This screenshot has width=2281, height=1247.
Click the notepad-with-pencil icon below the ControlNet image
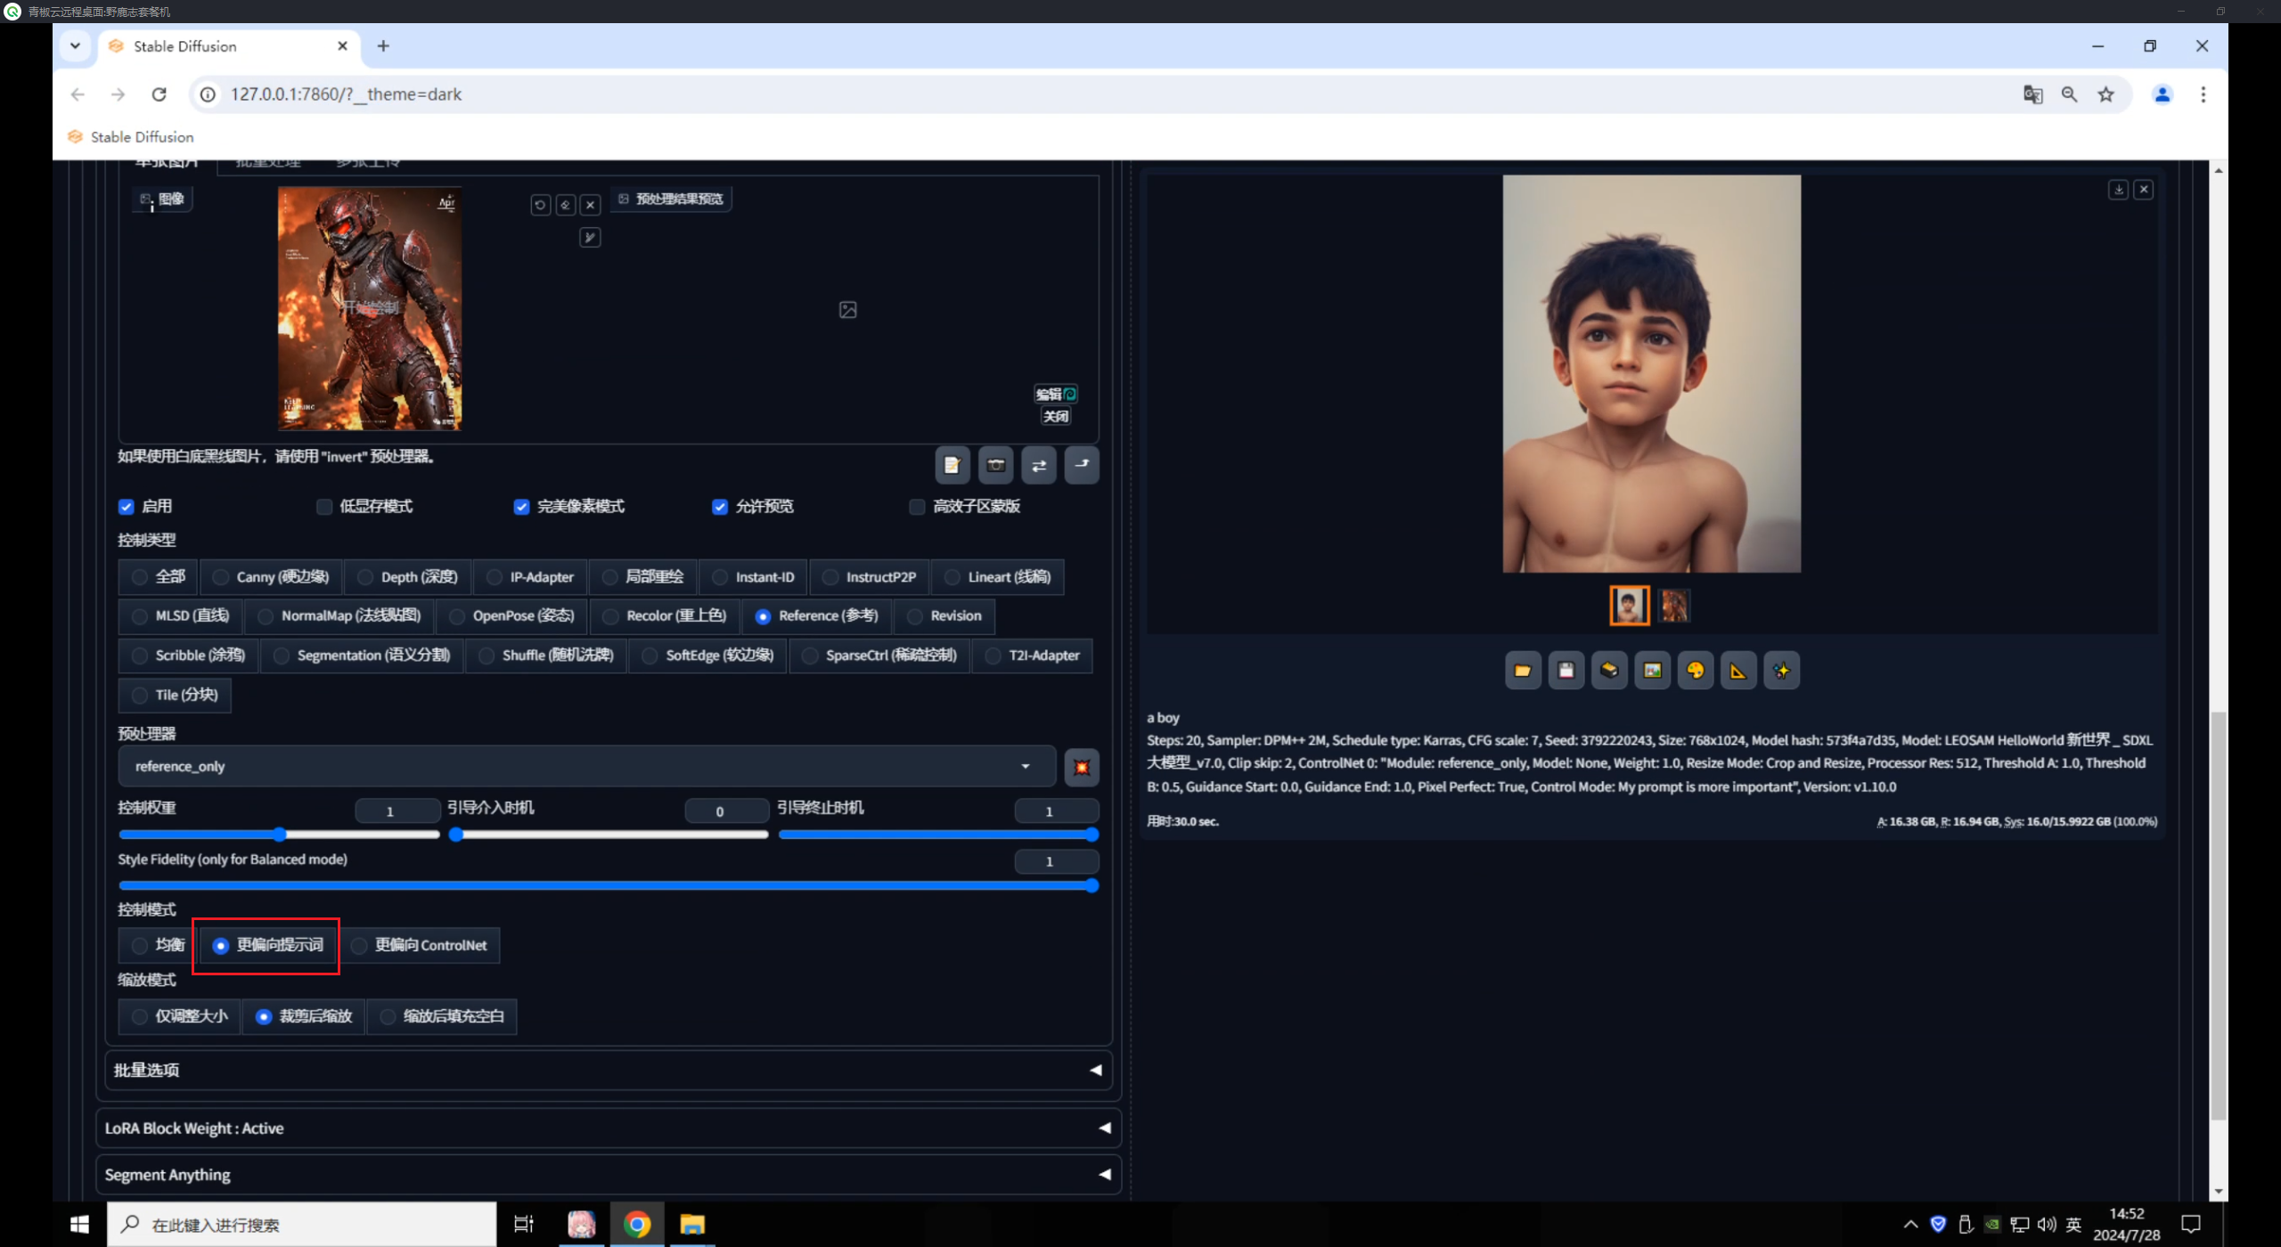(x=952, y=465)
